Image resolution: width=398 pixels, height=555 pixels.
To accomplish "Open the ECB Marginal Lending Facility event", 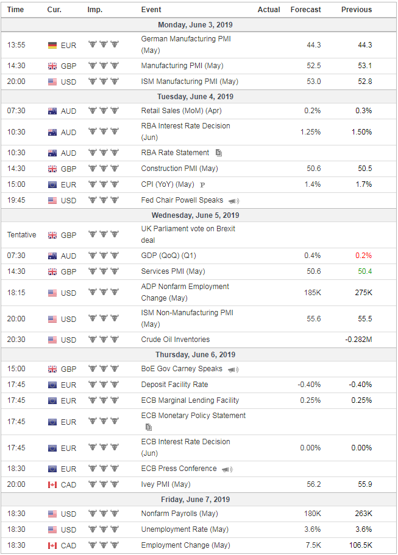I will (x=190, y=400).
